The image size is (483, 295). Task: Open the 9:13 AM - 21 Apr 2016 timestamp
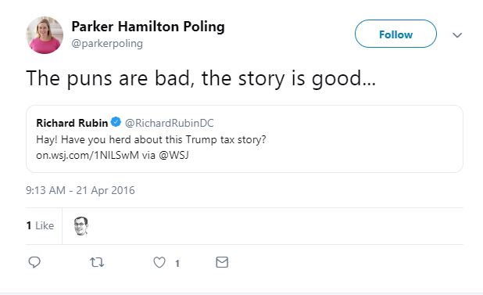80,190
